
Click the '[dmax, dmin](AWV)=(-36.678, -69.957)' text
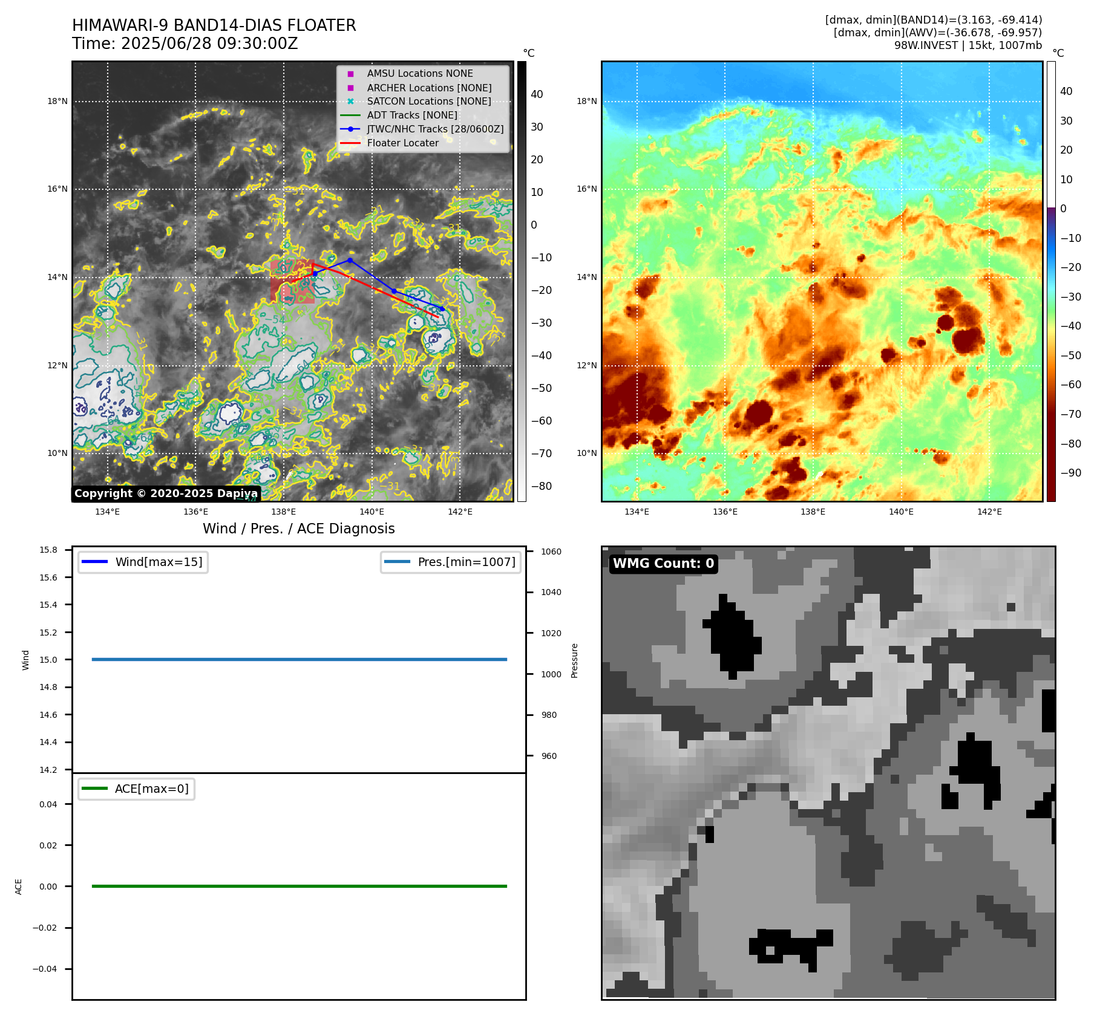click(x=938, y=33)
